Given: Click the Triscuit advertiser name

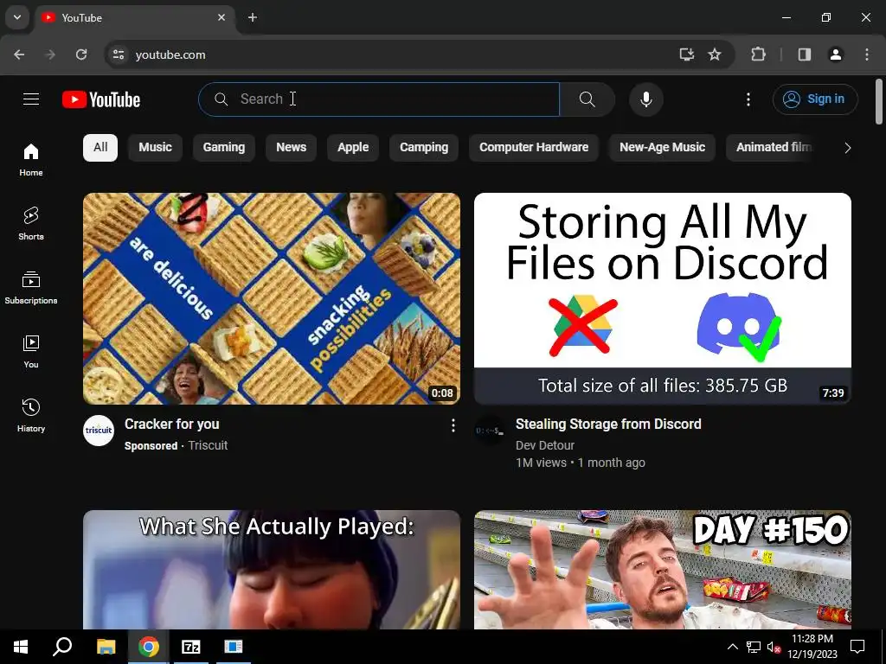Looking at the screenshot, I should click(x=208, y=445).
